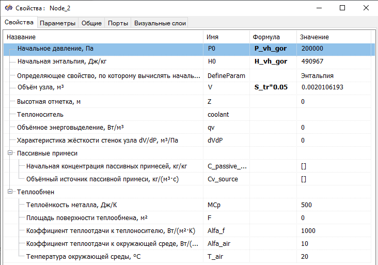Click the Формула column header

273,37
